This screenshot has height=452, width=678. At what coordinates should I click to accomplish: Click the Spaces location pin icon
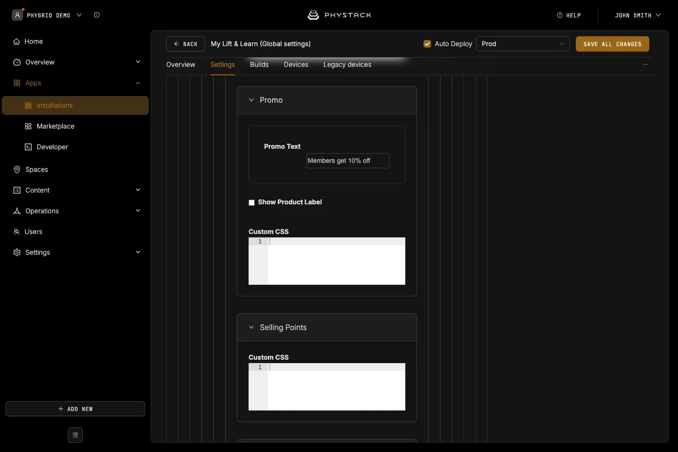click(17, 169)
